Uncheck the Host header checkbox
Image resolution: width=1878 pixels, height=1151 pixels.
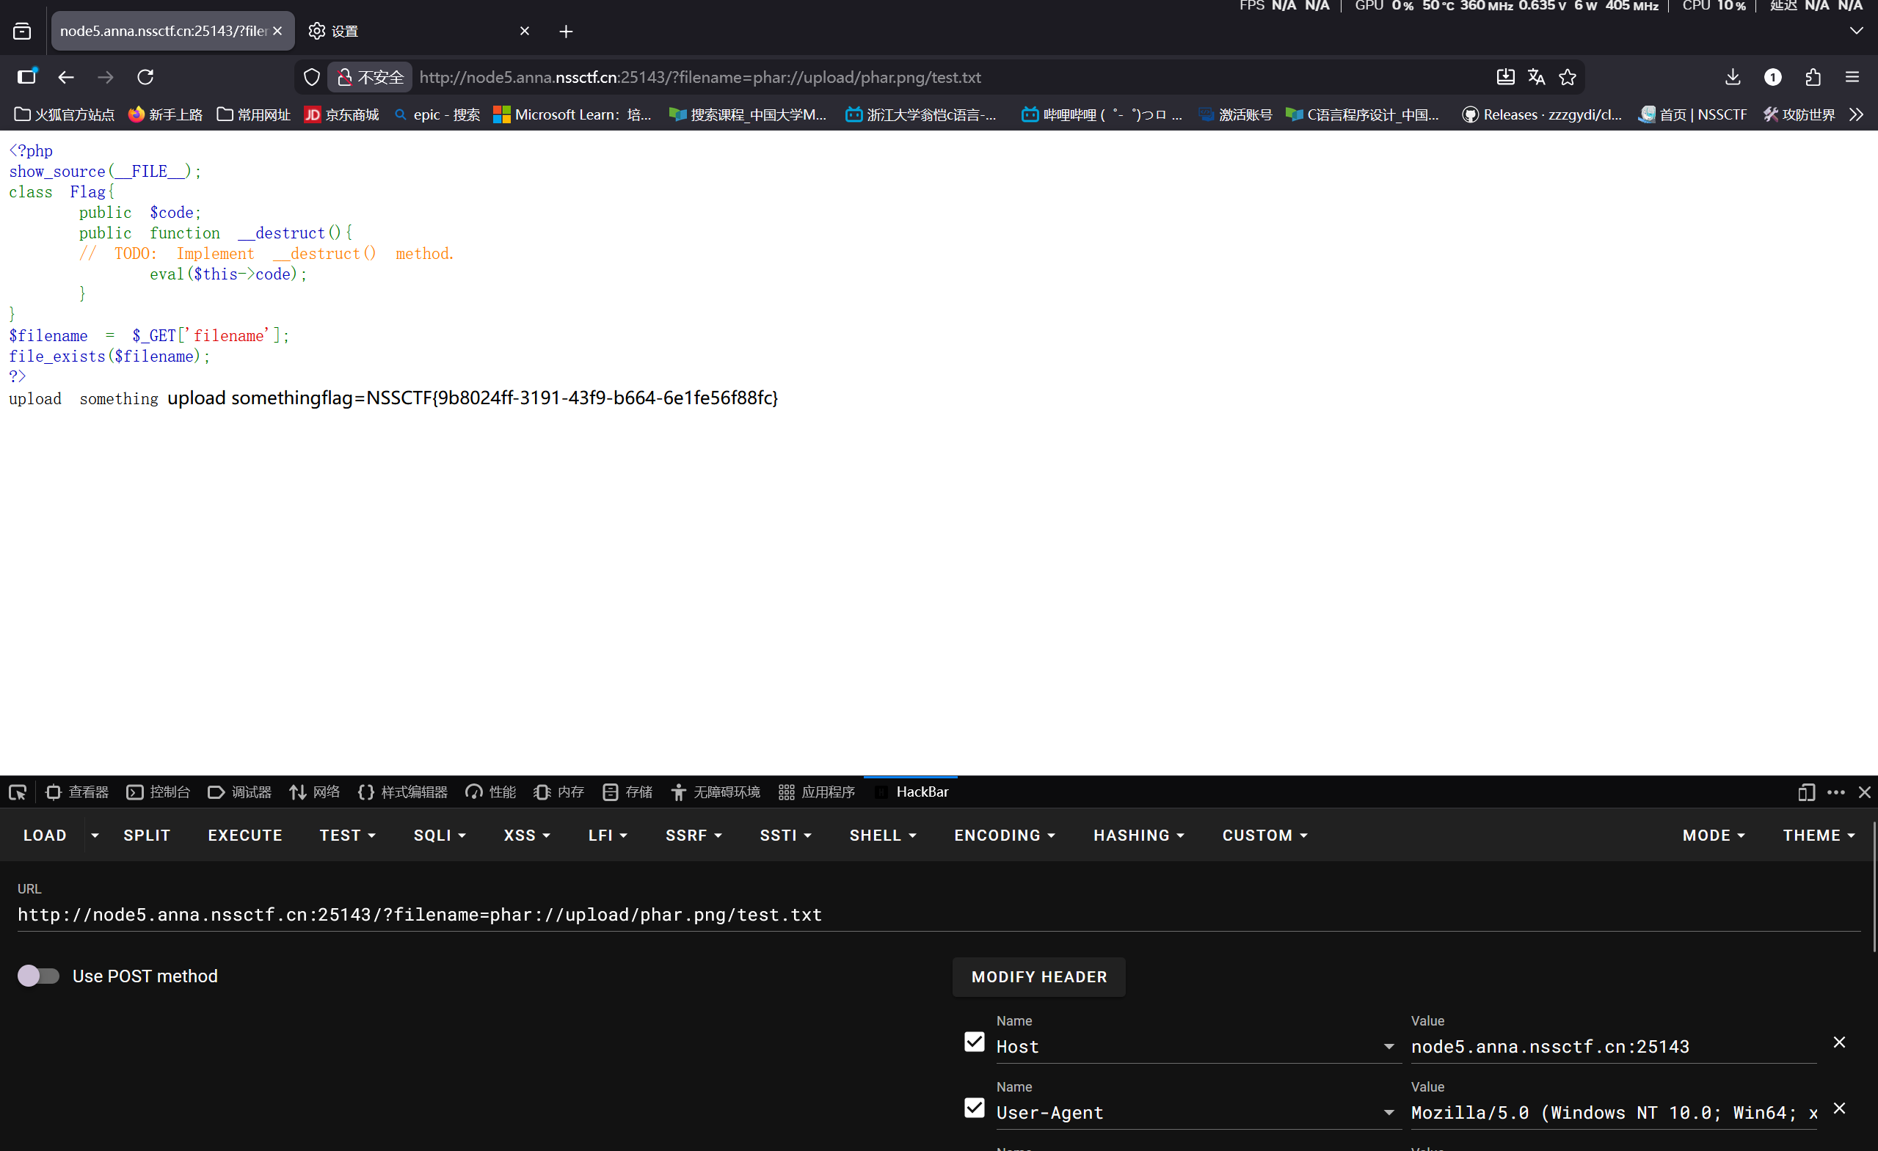(974, 1041)
